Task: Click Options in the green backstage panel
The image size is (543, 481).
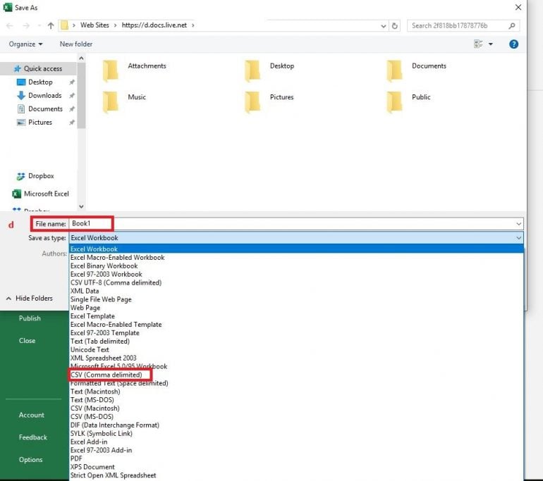Action: (x=31, y=460)
